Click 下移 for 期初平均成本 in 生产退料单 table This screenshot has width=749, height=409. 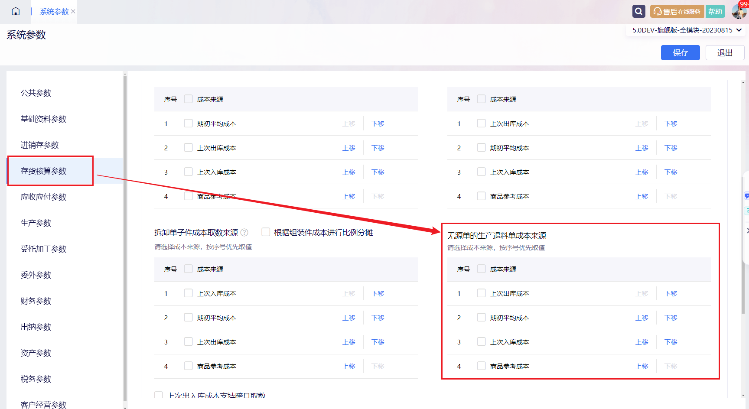pos(671,318)
